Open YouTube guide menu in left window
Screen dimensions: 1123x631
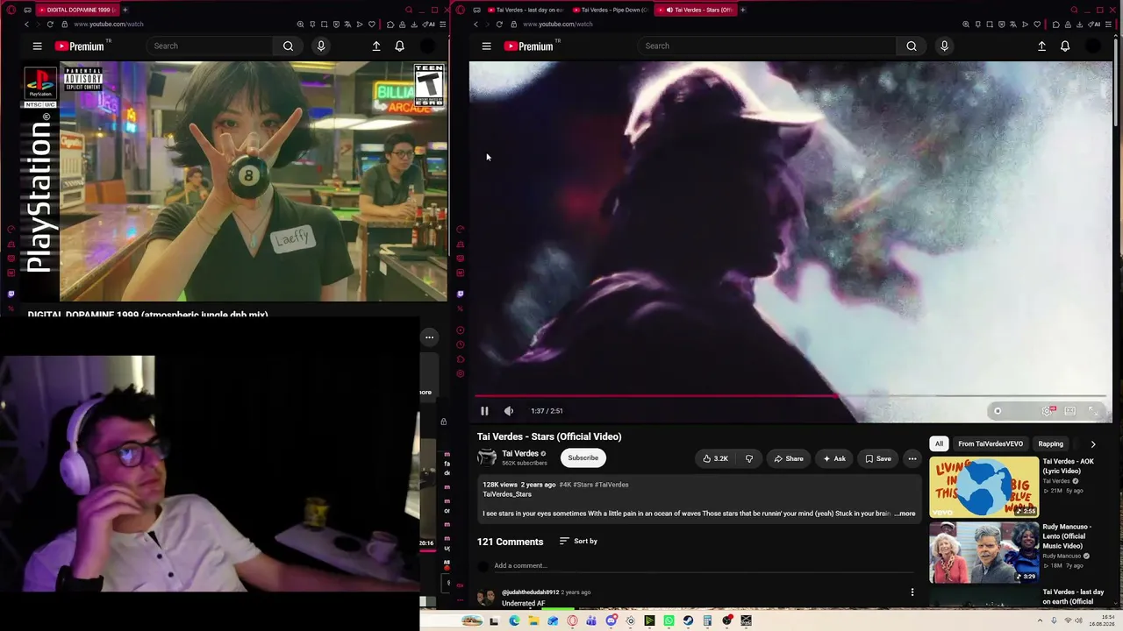37,46
